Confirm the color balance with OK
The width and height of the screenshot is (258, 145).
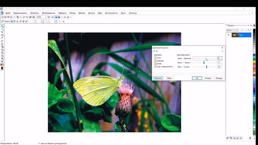[x=197, y=78]
